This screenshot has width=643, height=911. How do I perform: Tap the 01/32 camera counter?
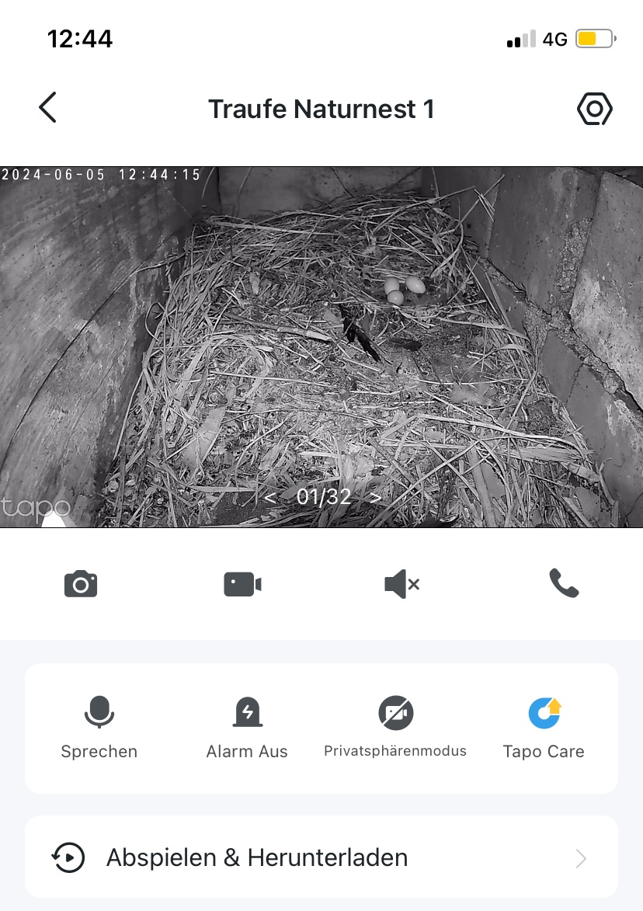pyautogui.click(x=324, y=497)
